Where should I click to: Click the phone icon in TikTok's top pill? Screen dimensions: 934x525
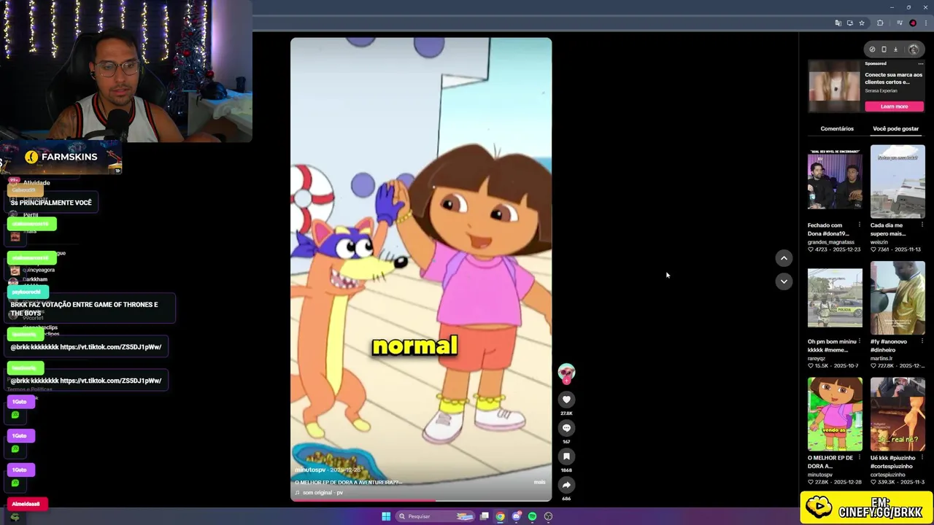click(884, 50)
